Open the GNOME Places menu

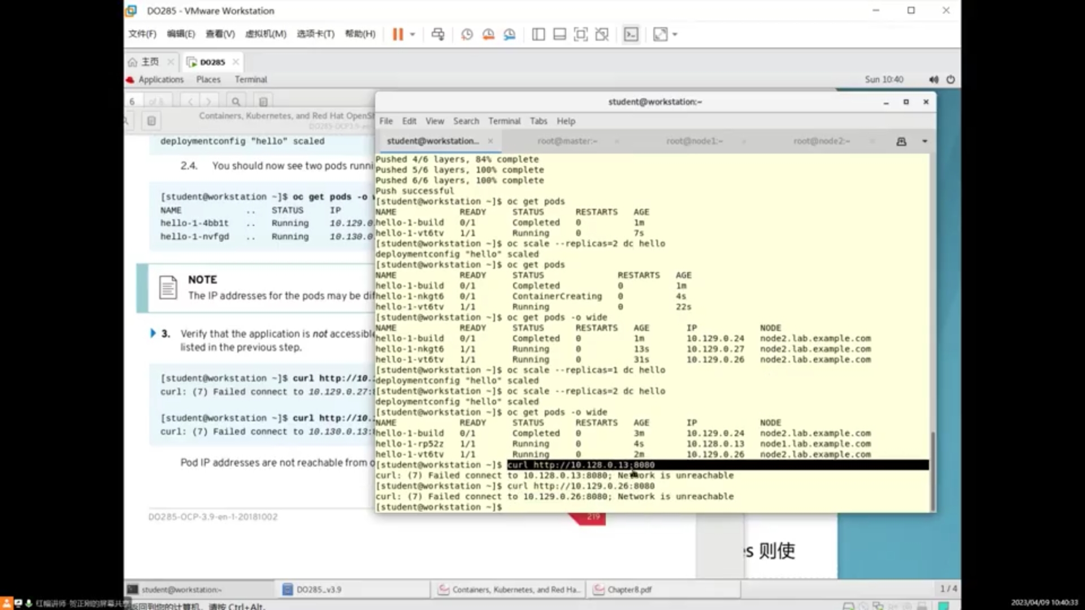click(208, 80)
